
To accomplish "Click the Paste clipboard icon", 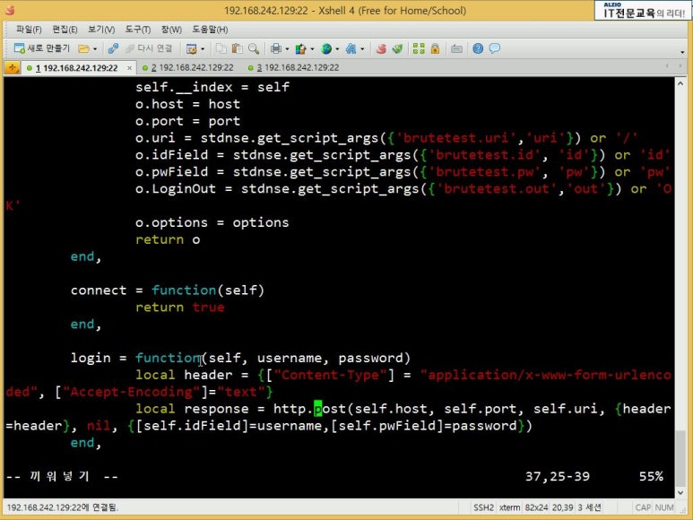I will pyautogui.click(x=238, y=48).
